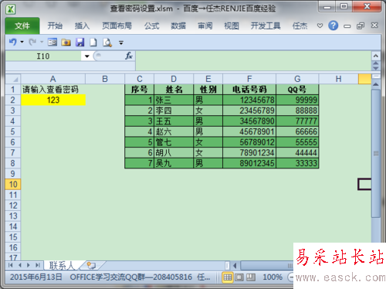Click the vertical scrollbar thumb
386x289 pixels.
[376, 154]
